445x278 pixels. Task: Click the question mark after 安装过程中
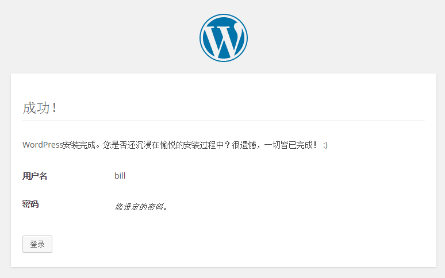(227, 145)
